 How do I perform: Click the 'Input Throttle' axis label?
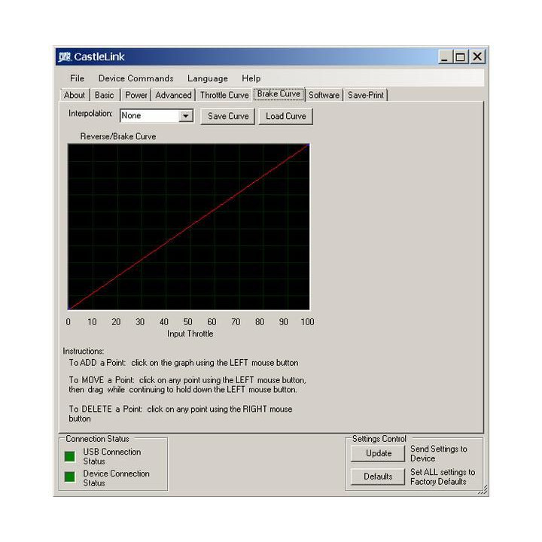[x=190, y=333]
